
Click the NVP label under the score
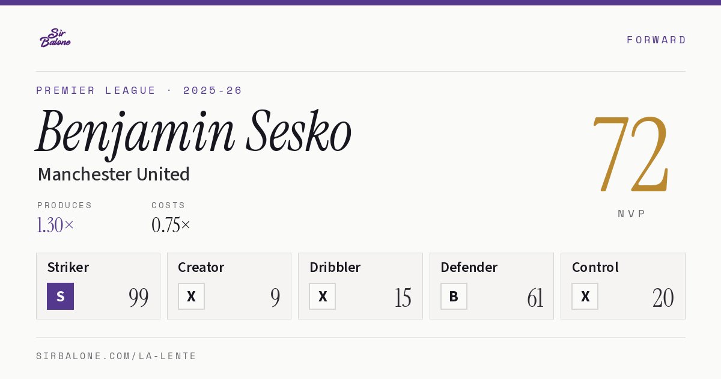(x=632, y=214)
